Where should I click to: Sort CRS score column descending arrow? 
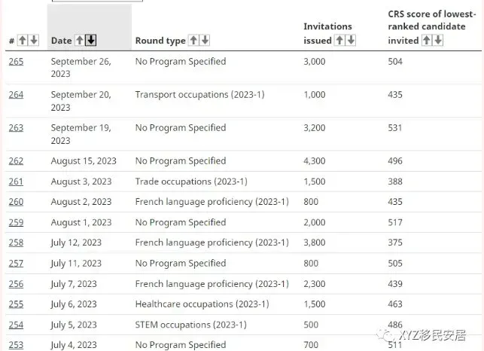438,40
